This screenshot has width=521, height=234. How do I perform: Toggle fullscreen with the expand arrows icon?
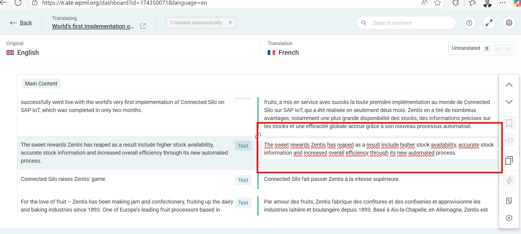point(489,23)
